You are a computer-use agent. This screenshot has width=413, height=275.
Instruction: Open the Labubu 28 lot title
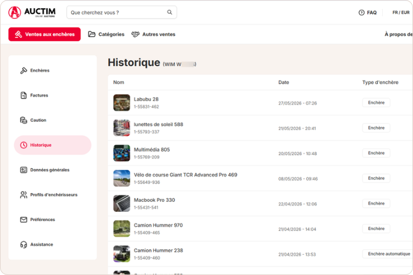146,99
